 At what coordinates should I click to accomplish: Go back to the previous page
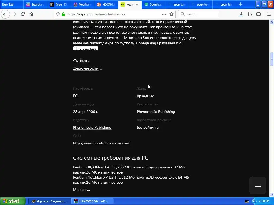(x=5, y=14)
